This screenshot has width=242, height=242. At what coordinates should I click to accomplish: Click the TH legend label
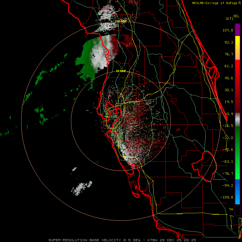coord(231,209)
